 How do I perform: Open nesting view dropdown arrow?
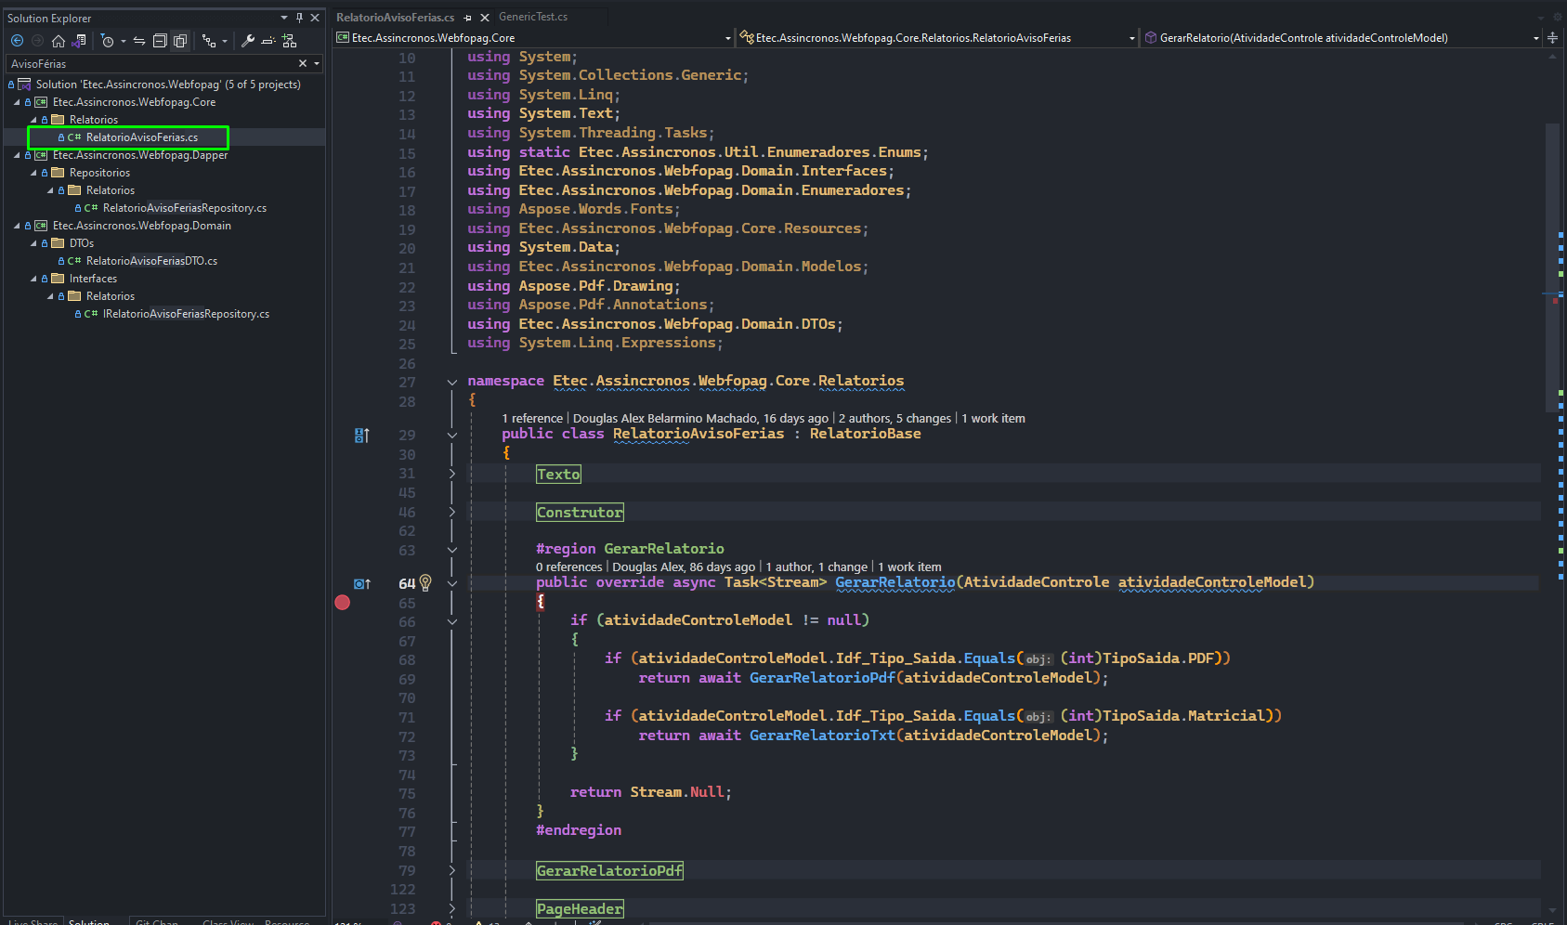[225, 42]
